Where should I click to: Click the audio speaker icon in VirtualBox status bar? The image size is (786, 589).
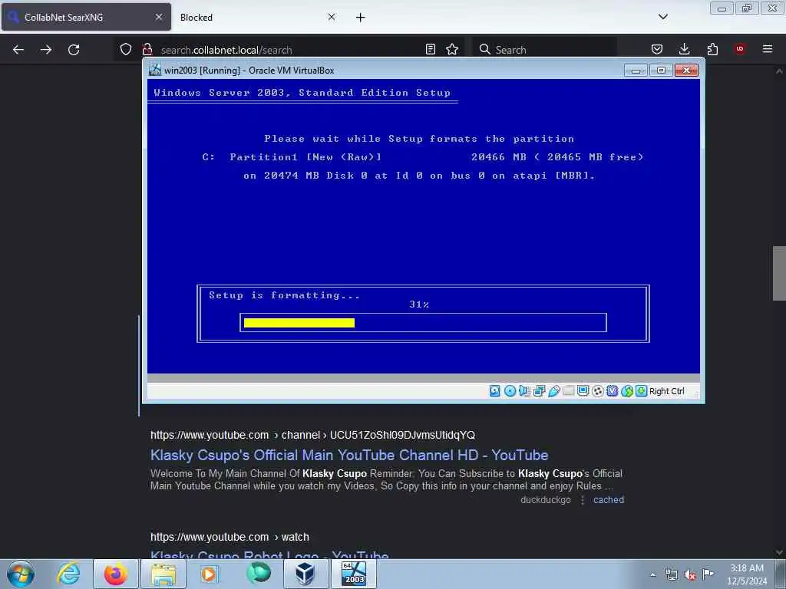point(524,391)
